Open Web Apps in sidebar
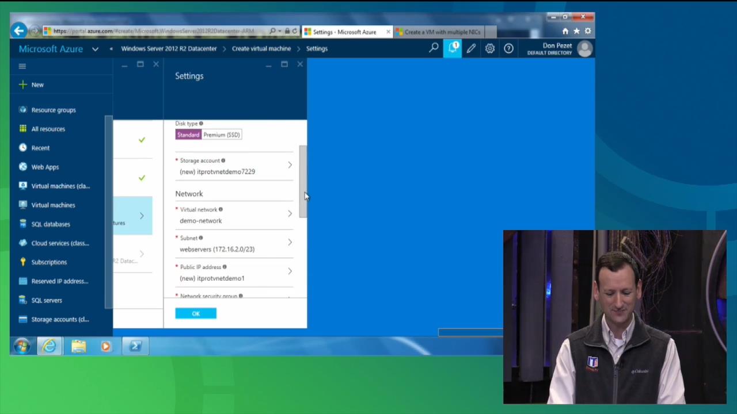Screen dimensions: 737x414 click(x=45, y=167)
